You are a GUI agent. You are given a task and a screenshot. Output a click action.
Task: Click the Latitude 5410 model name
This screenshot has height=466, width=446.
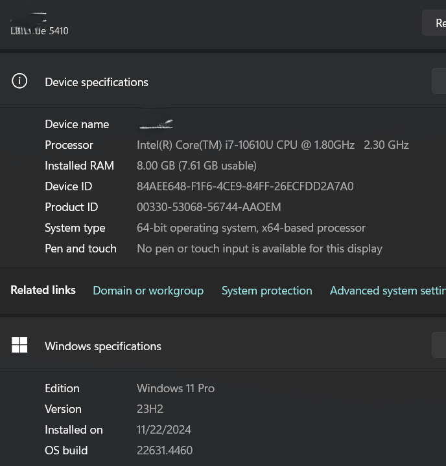coord(40,30)
